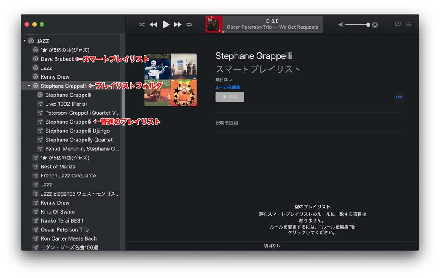Click the Stéphane Grappelli Django playlist icon
Image resolution: width=440 pixels, height=278 pixels.
coord(40,131)
